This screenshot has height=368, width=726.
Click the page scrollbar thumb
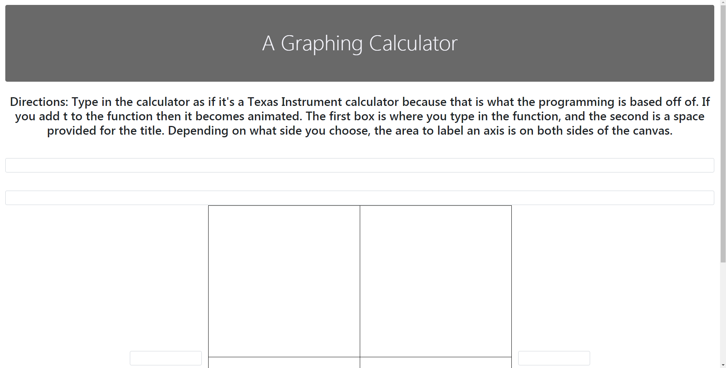723,132
